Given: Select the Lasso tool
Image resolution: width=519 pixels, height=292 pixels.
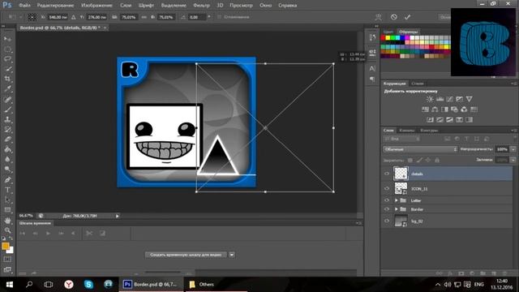Looking at the screenshot, I should 7,59.
